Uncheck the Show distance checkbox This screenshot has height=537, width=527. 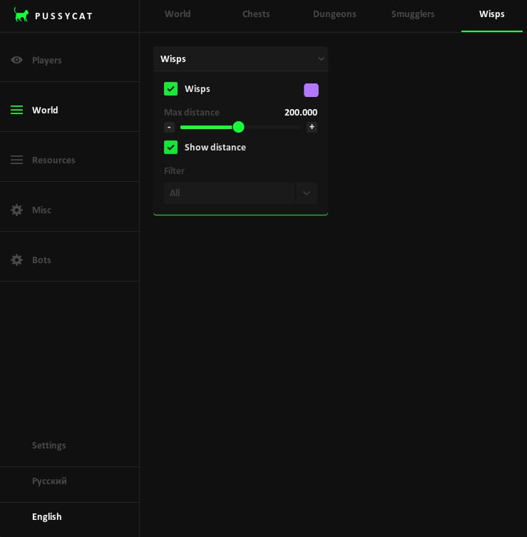click(x=170, y=147)
